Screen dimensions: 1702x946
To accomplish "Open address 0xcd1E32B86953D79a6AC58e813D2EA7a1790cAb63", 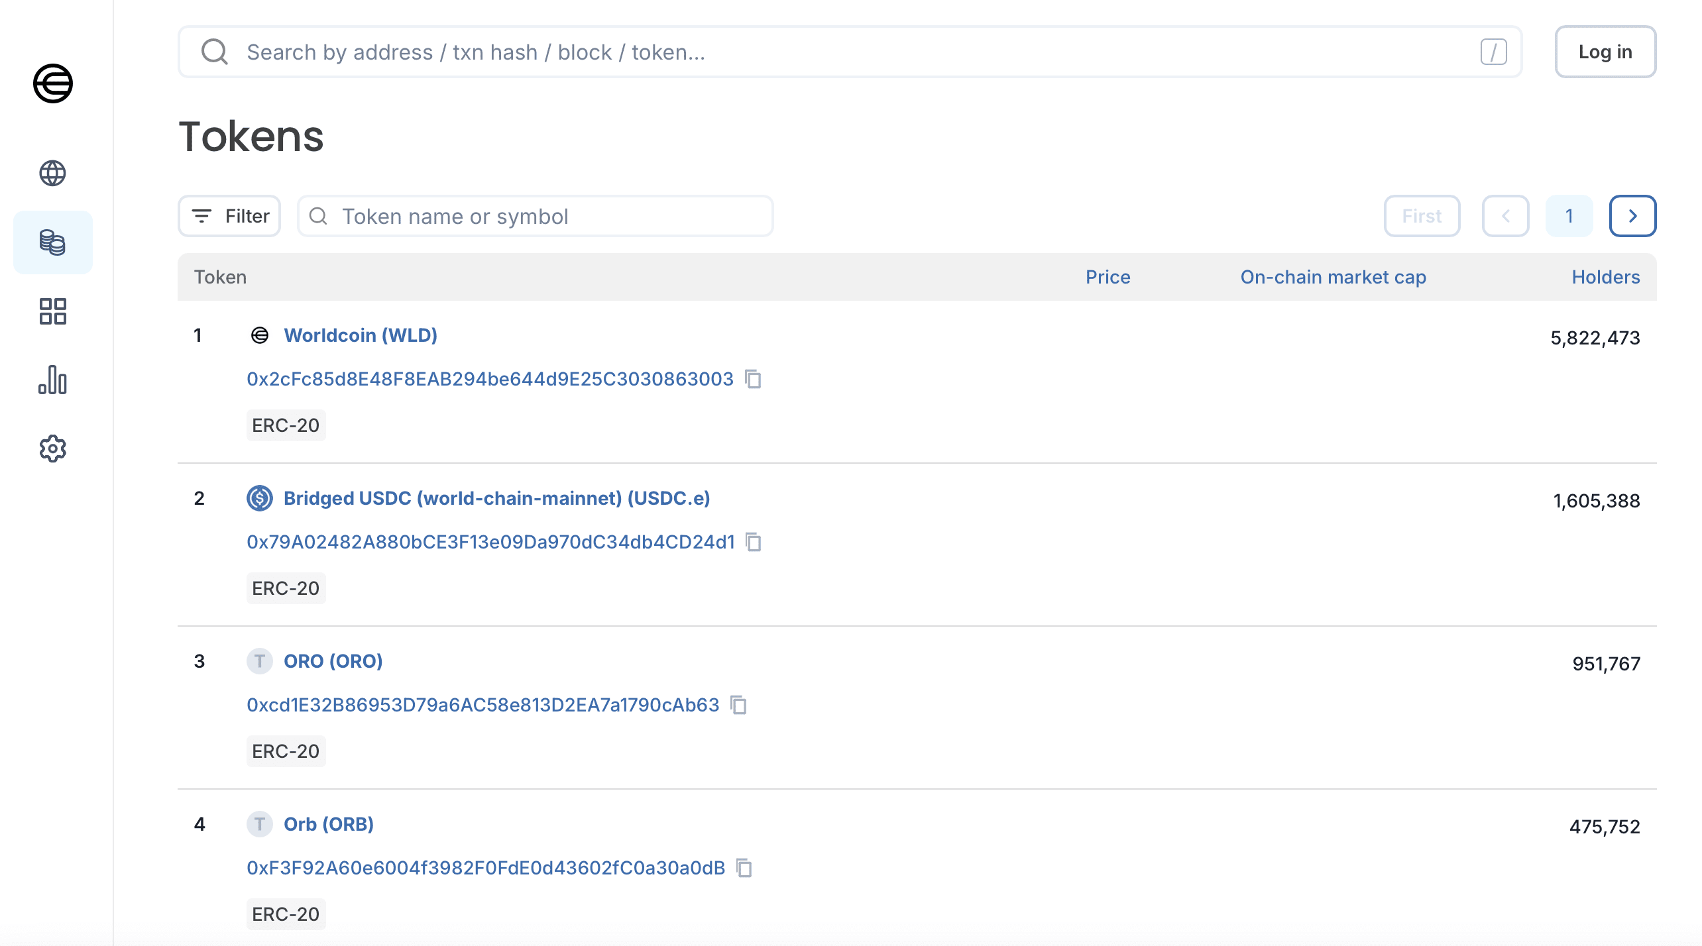I will point(483,705).
